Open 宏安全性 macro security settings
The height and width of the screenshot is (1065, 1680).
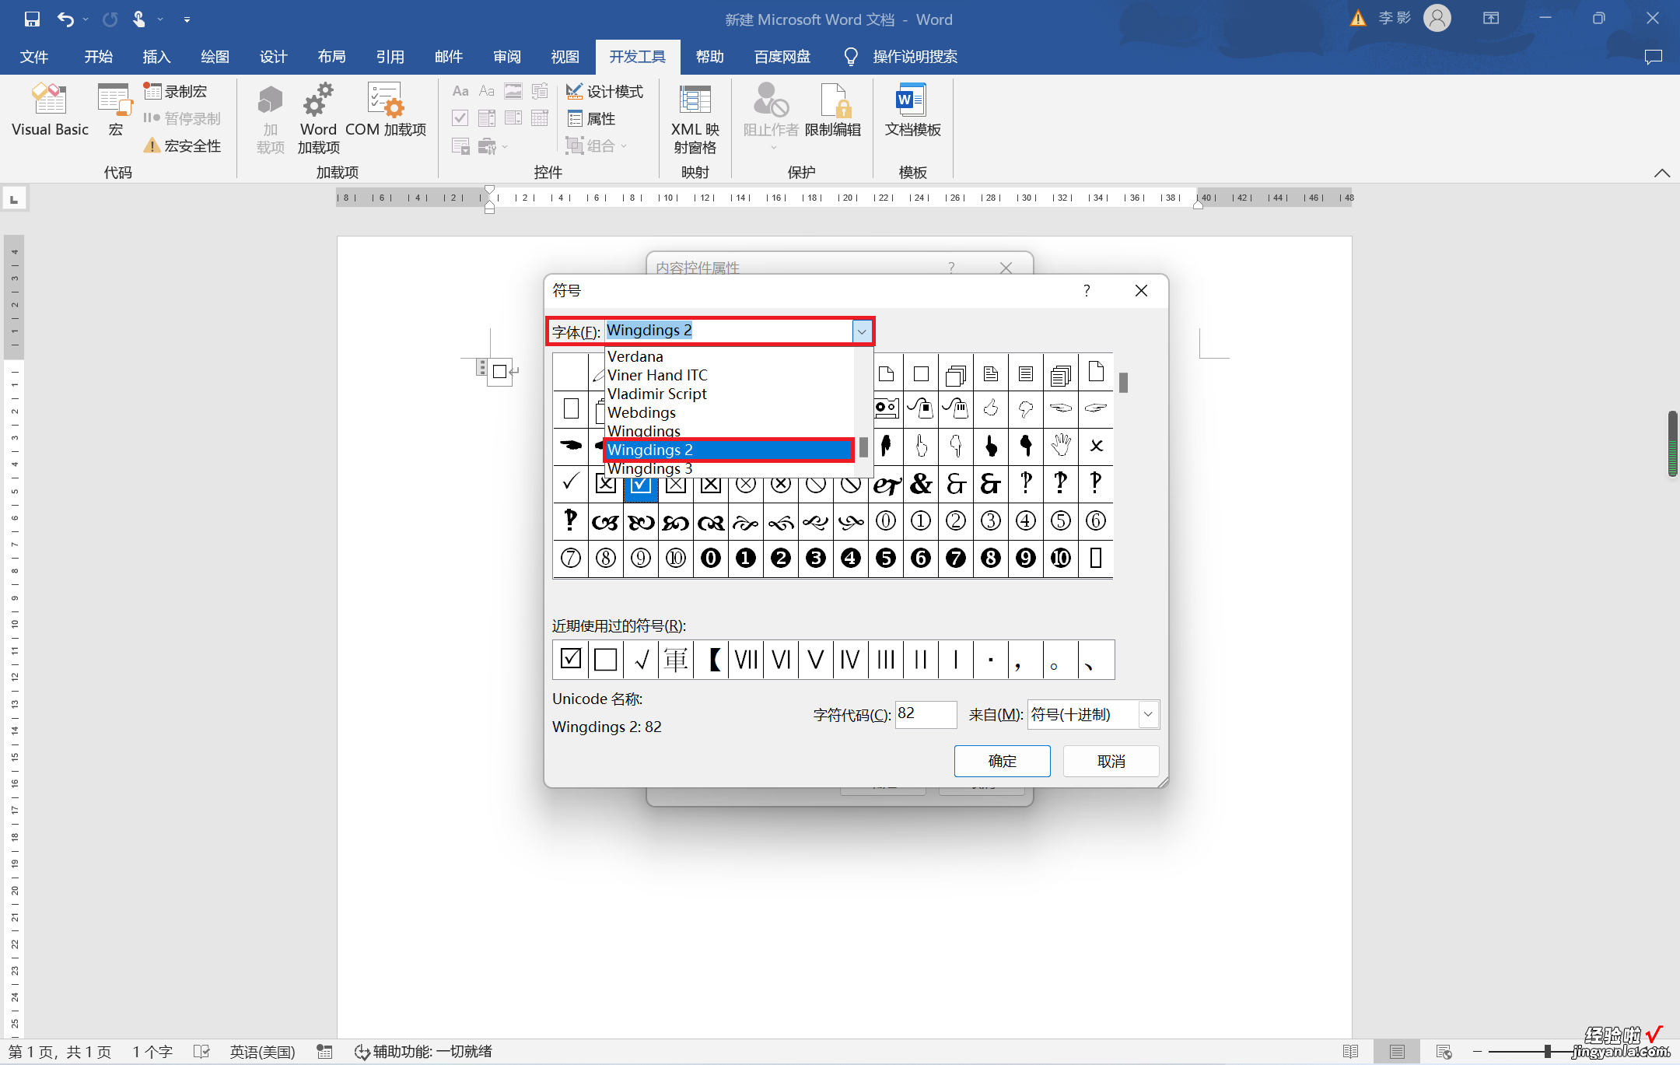(x=183, y=145)
